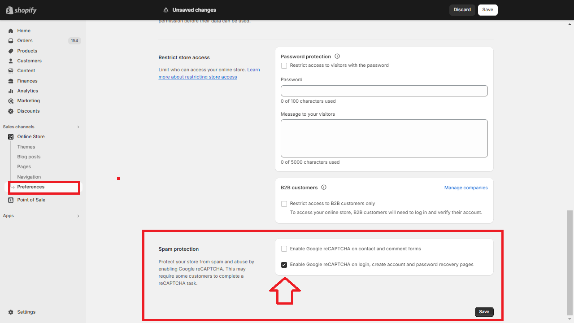Select the Products icon in sidebar

pyautogui.click(x=11, y=51)
